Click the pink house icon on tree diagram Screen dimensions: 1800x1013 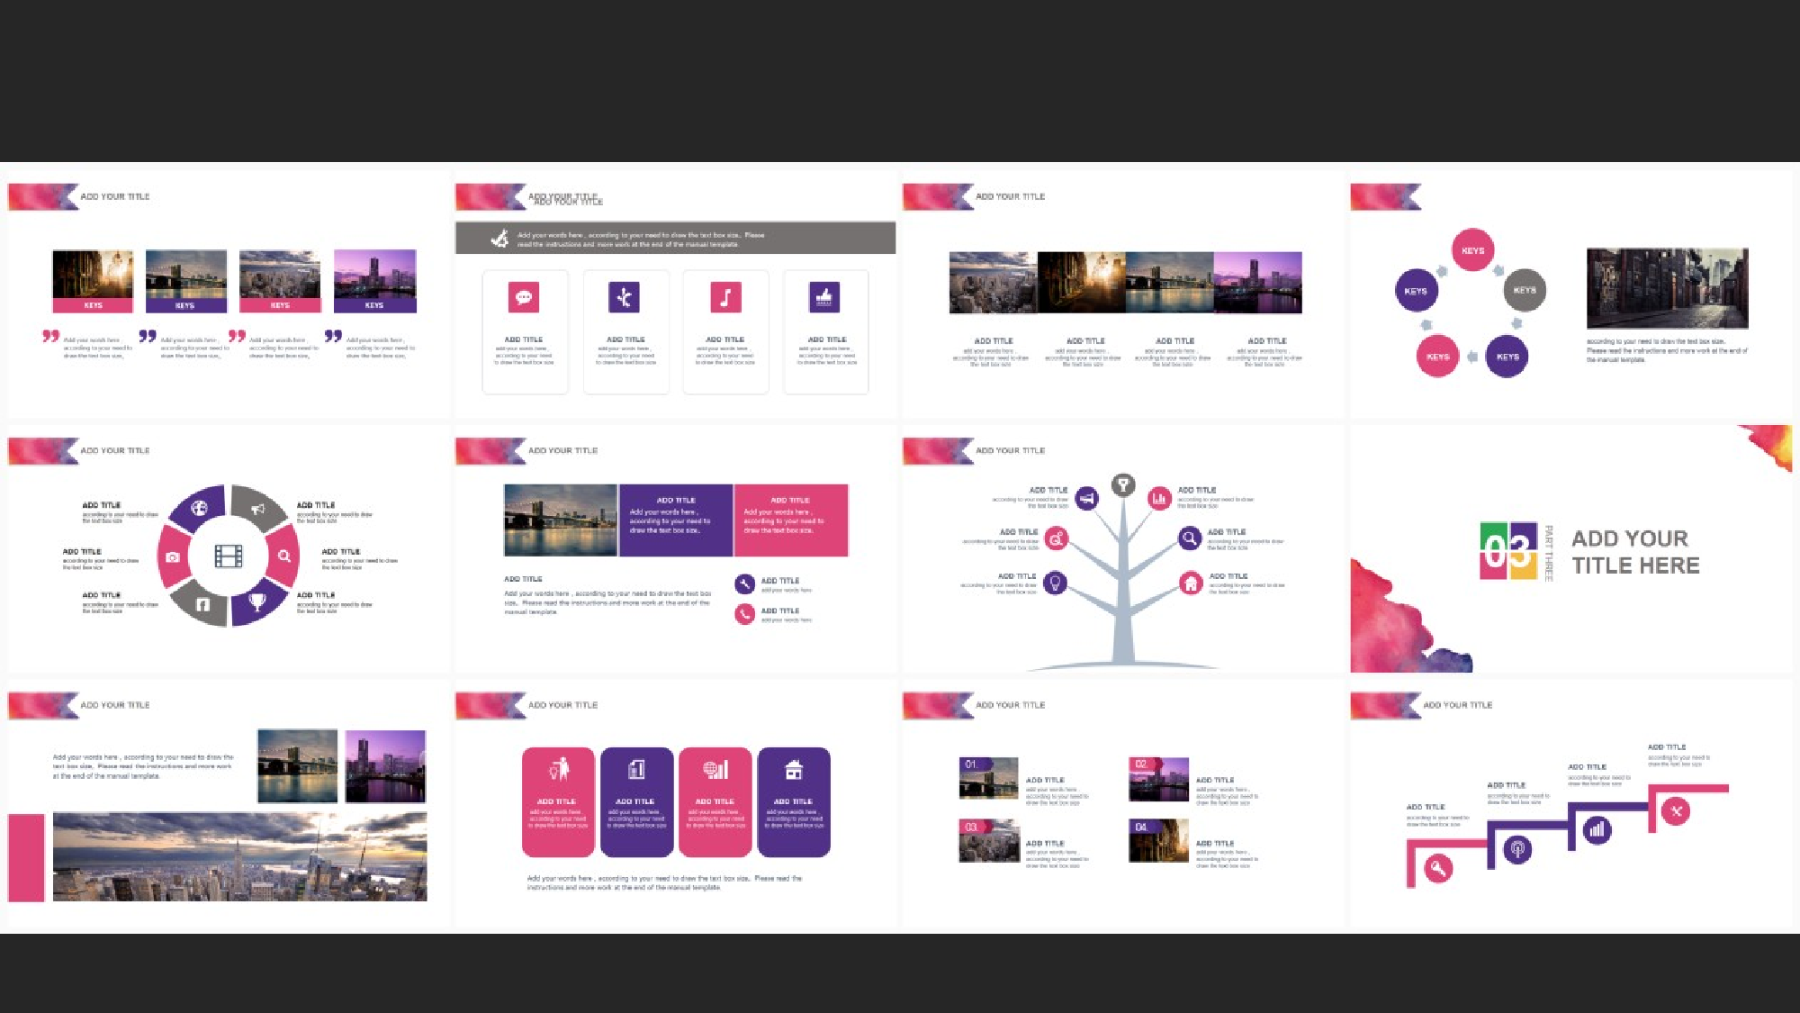(x=1191, y=583)
